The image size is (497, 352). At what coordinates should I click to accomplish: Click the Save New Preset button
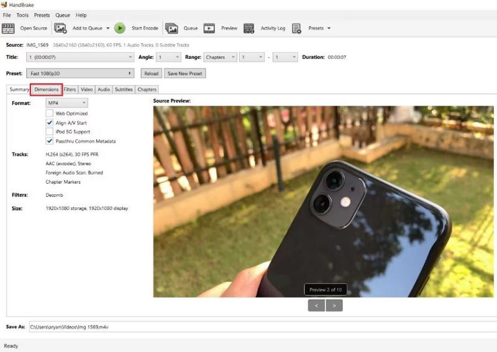185,73
